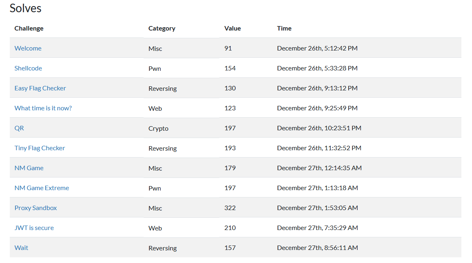Click the 322 point value cell
Image resolution: width=472 pixels, height=263 pixels.
tap(230, 208)
